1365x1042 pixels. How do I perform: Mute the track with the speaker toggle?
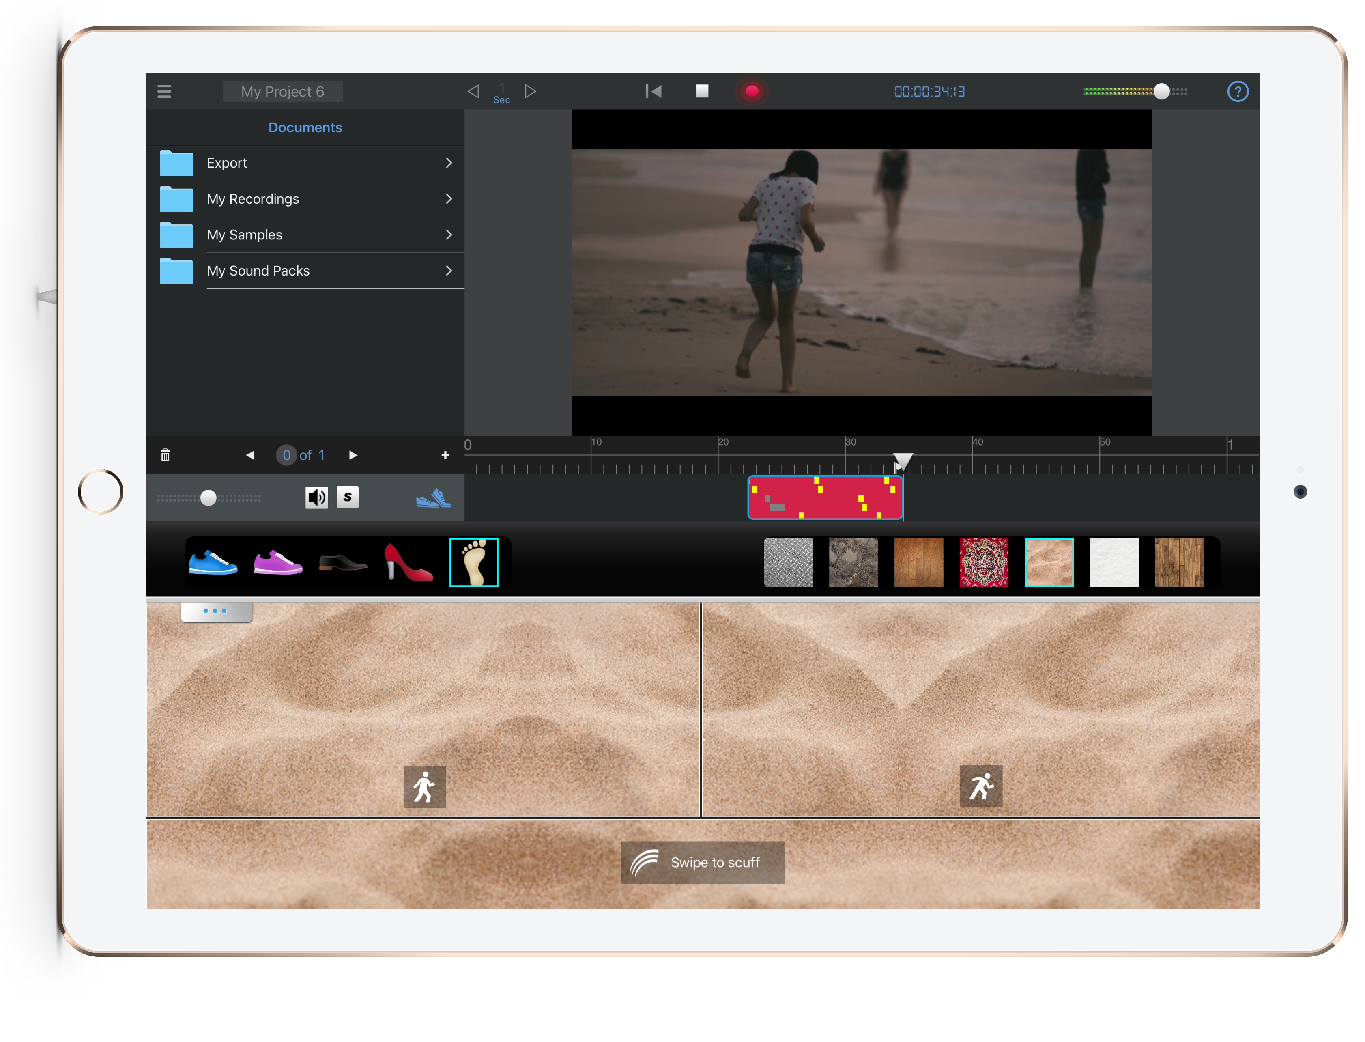[317, 497]
